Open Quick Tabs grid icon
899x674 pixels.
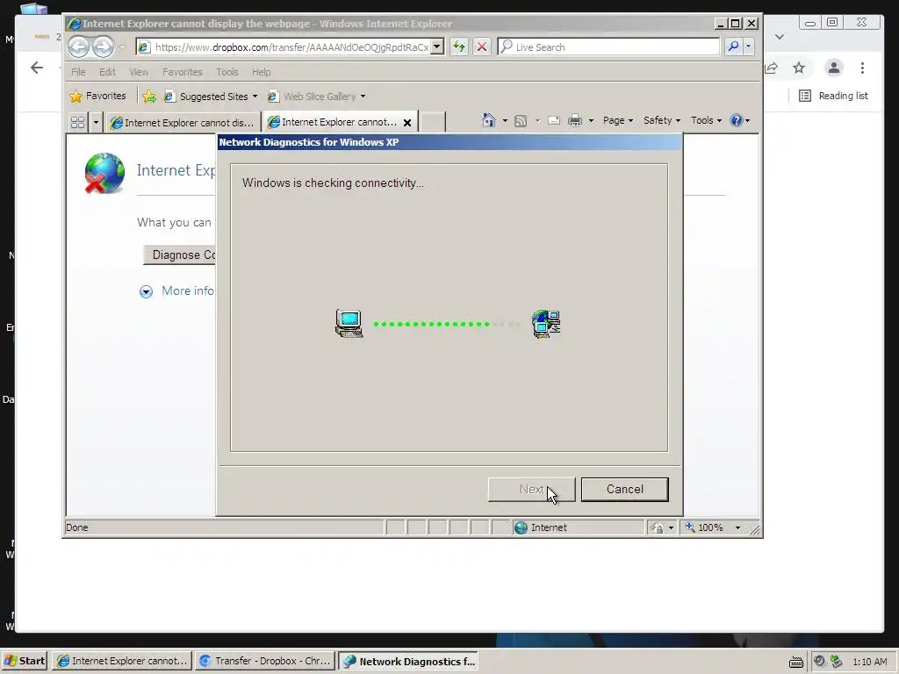click(77, 122)
